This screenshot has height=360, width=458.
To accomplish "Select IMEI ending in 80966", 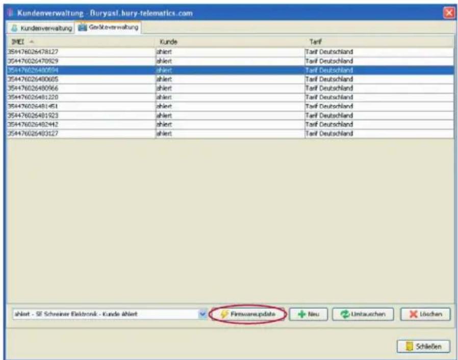I will pos(33,88).
